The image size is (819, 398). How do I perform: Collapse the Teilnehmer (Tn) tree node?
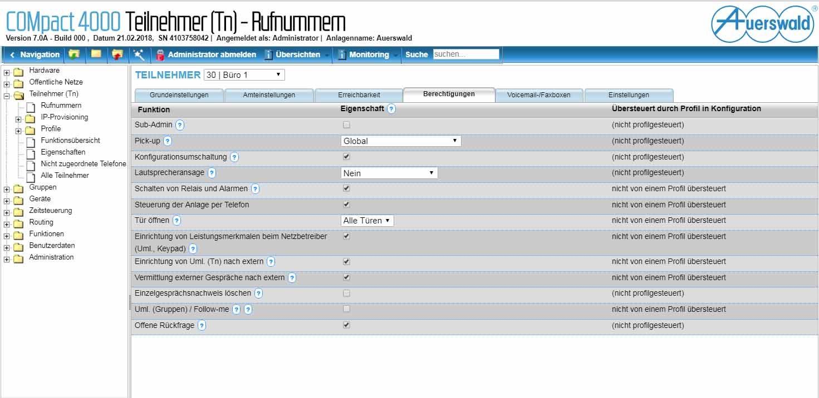click(x=7, y=96)
